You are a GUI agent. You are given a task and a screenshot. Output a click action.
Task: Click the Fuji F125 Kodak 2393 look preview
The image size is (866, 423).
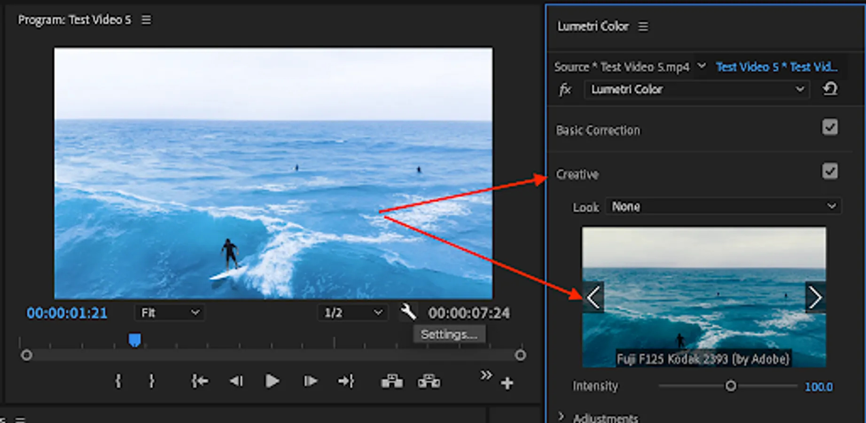[x=704, y=297]
